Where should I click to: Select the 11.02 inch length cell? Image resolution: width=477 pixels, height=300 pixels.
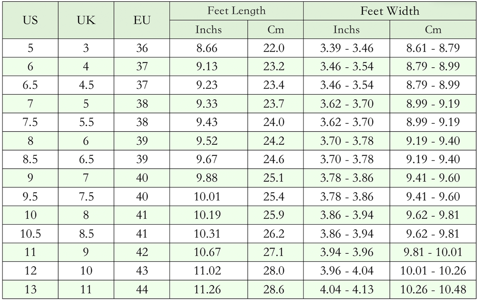click(207, 271)
